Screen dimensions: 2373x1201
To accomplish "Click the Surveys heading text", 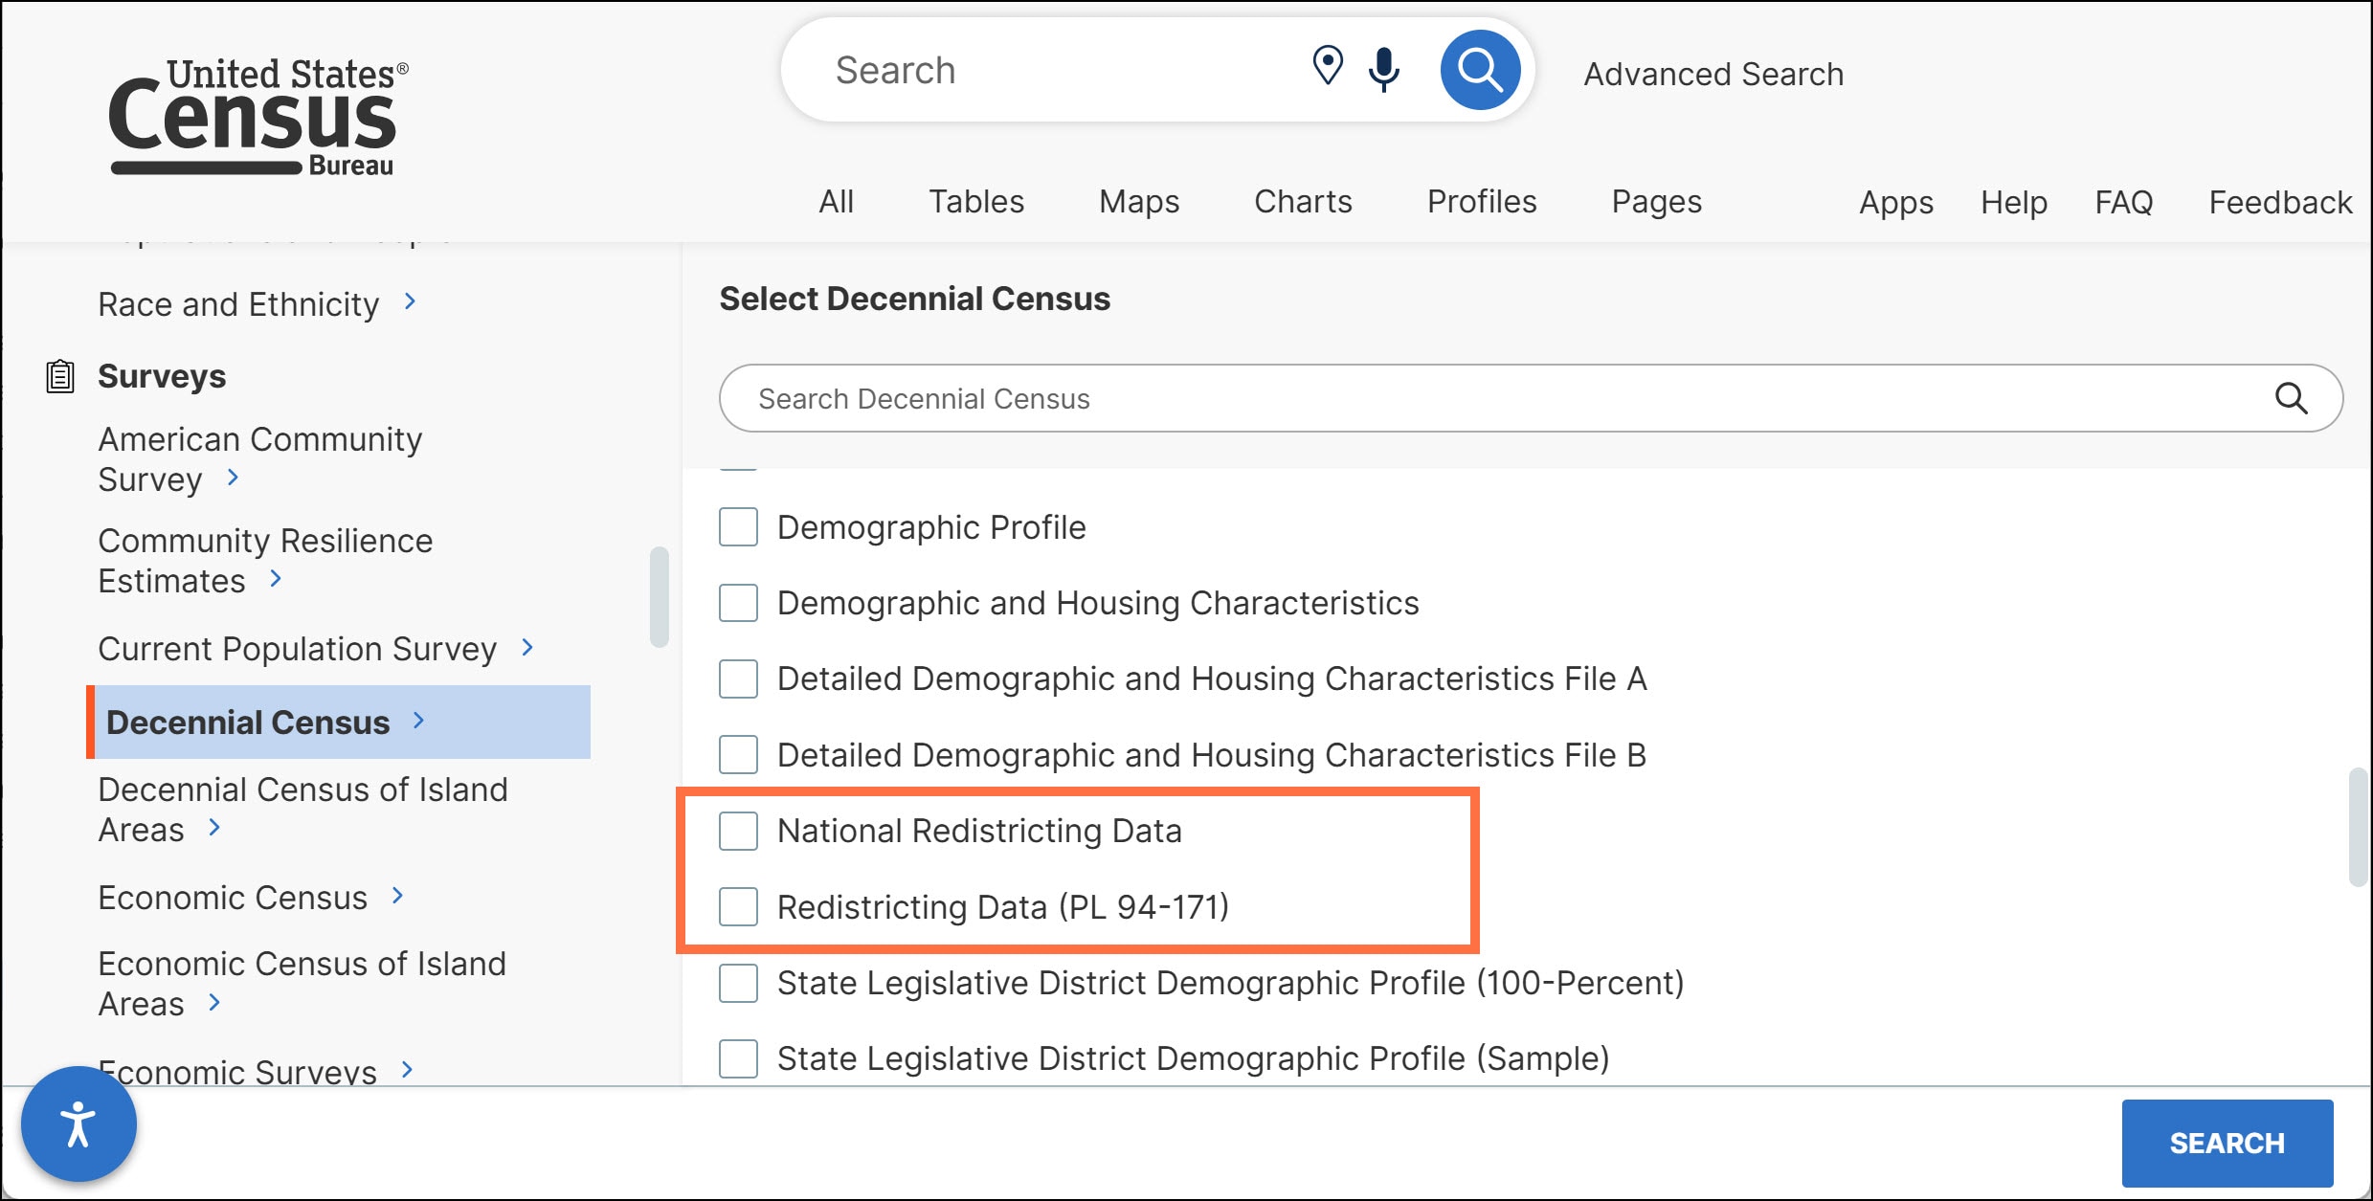I will (x=162, y=376).
